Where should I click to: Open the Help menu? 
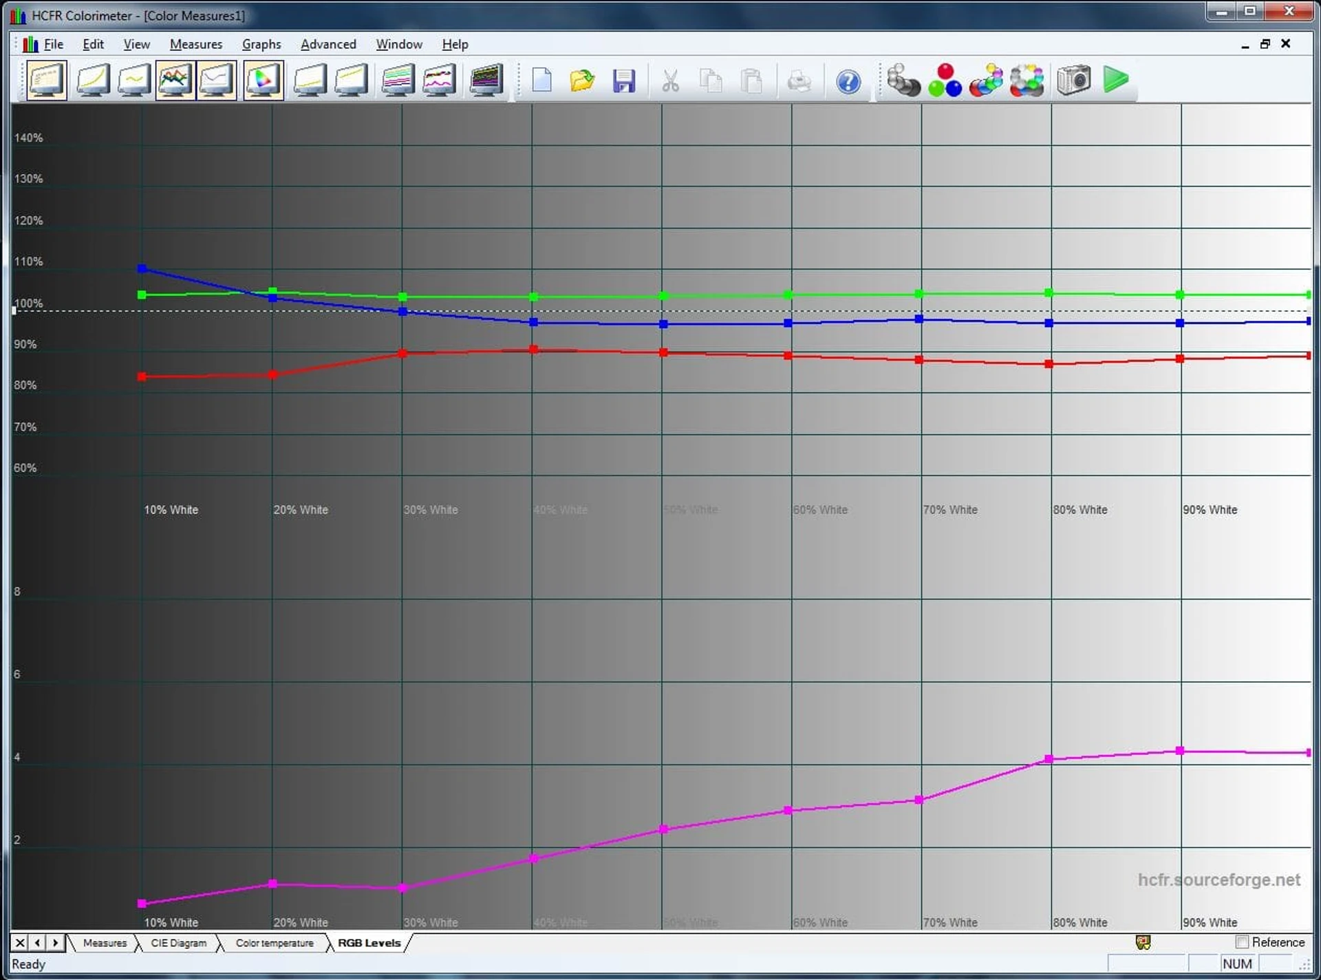pyautogui.click(x=455, y=44)
